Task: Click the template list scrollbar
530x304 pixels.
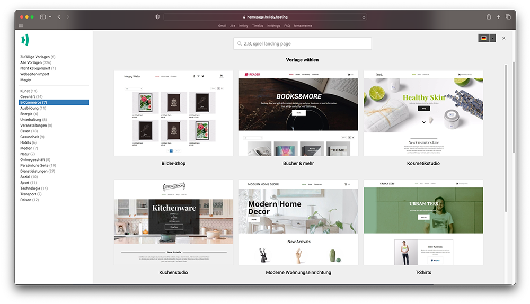Action: point(506,138)
